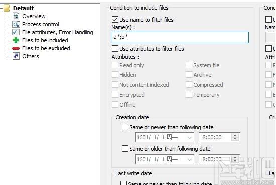Image resolution: width=276 pixels, height=185 pixels.
Task: Select Process control tree label
Action: click(x=41, y=24)
